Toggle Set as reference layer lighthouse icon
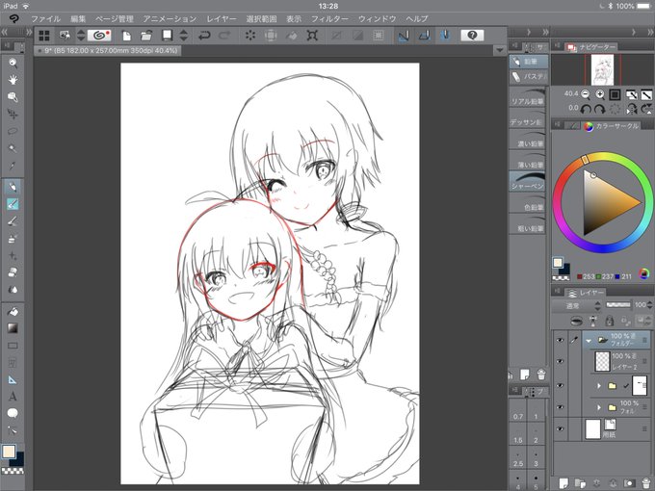 point(593,321)
